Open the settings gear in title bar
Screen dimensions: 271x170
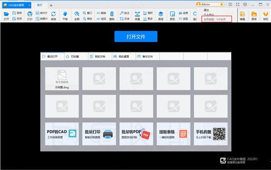245,5
